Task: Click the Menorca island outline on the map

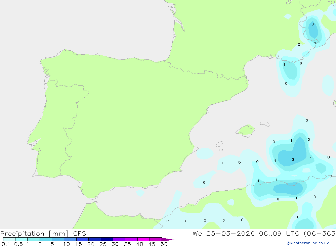Action: [x=265, y=124]
